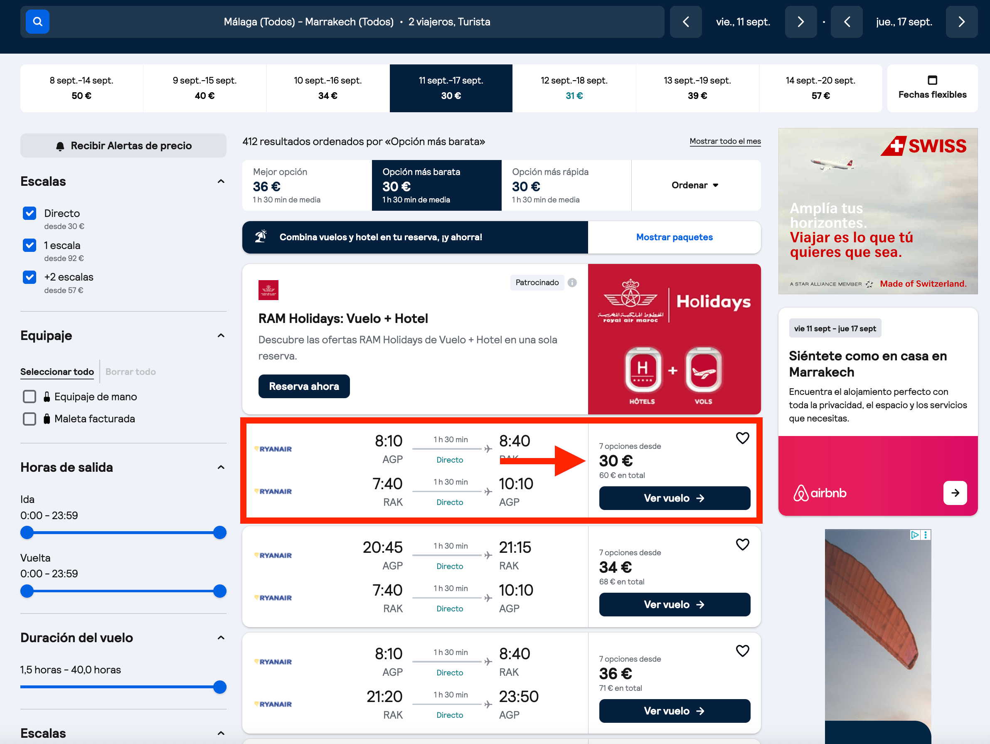This screenshot has width=990, height=744.
Task: Go to previous departure date arrow
Action: [x=686, y=22]
